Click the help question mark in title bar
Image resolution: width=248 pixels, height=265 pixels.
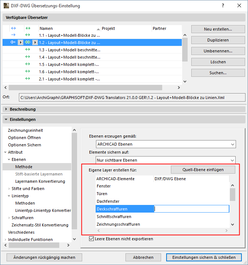point(223,5)
